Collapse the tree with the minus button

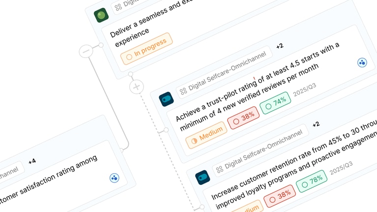86,51
